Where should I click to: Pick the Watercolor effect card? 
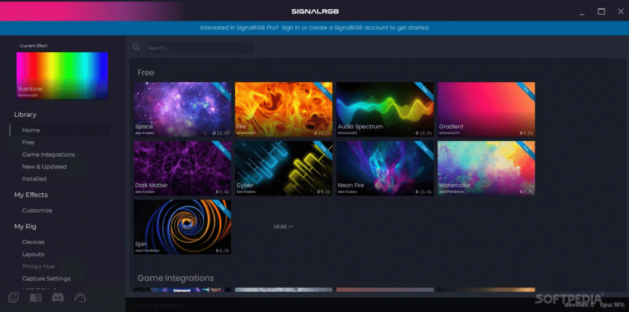(x=486, y=168)
